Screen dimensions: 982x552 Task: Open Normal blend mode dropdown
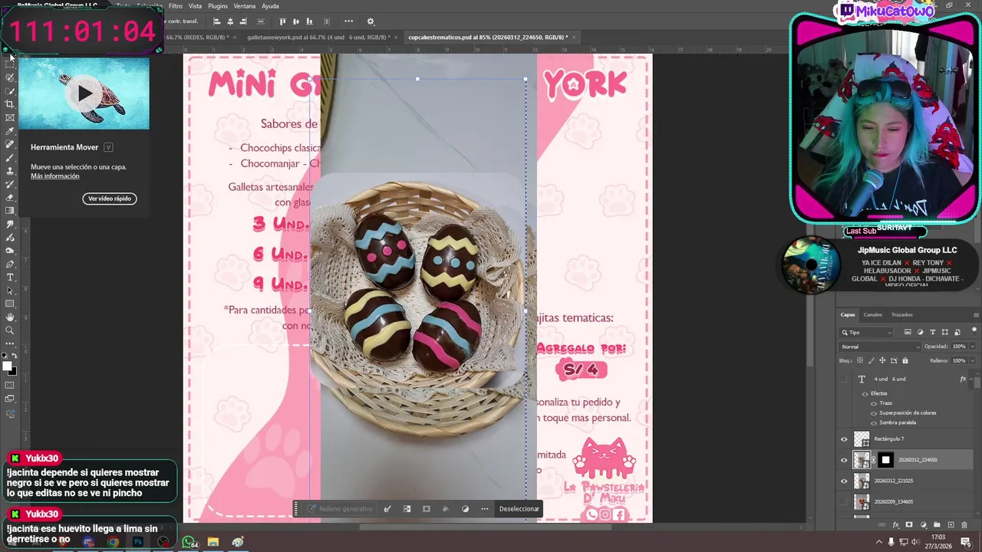click(880, 347)
